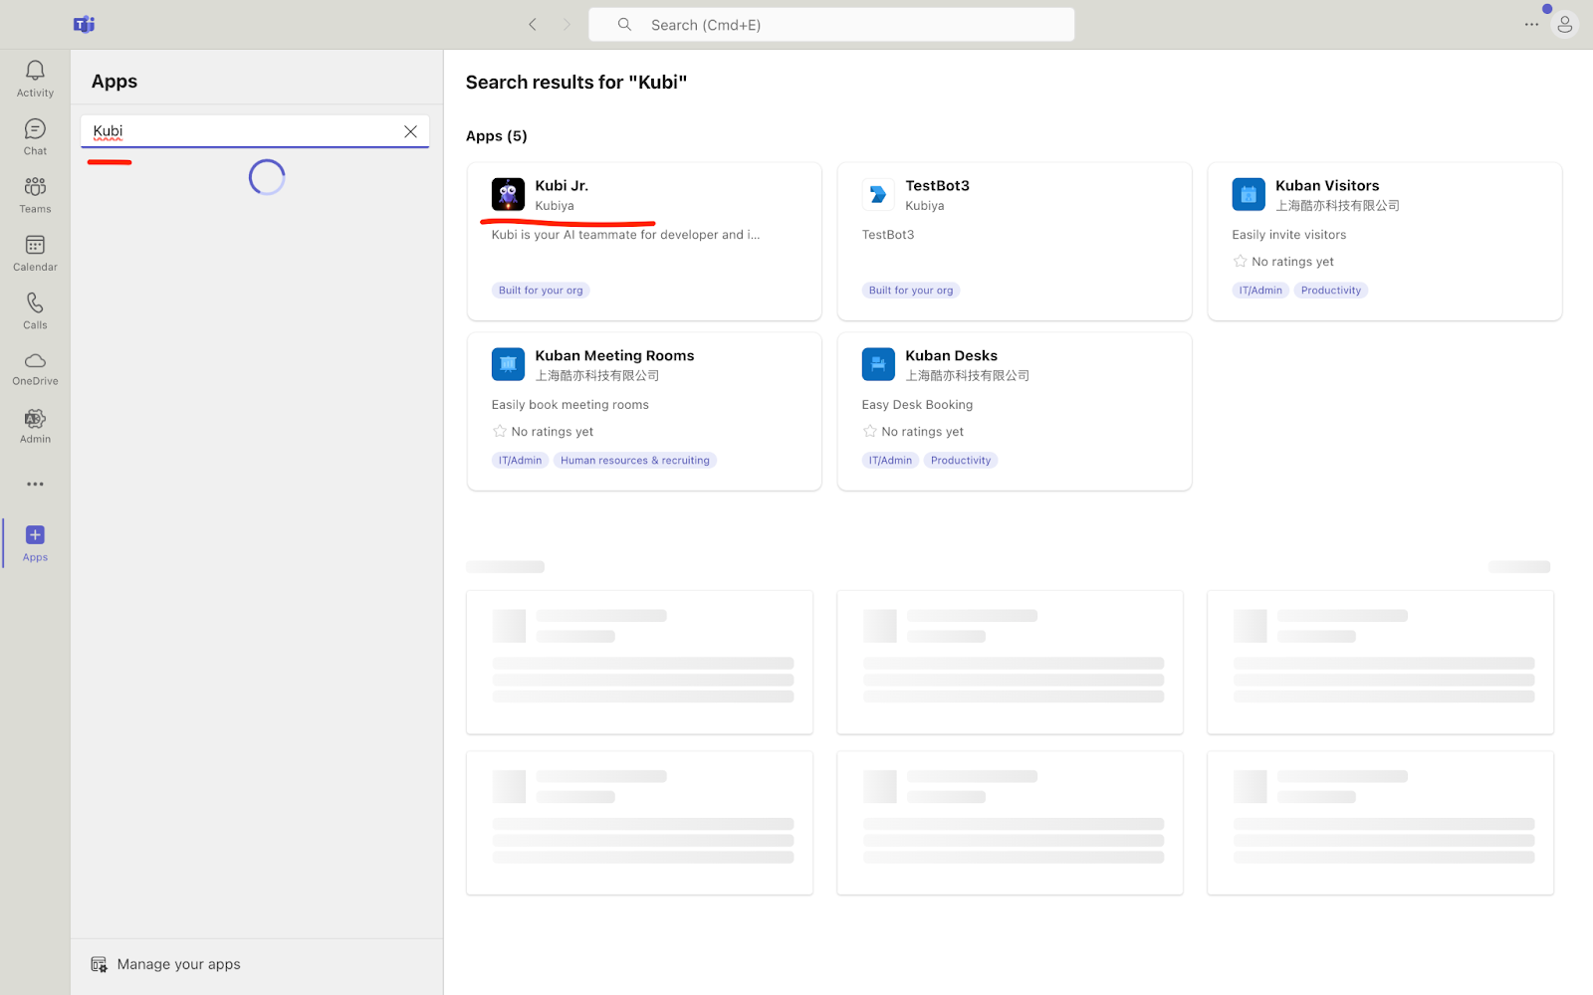Open the Kuban Meeting Rooms title
This screenshot has height=995, width=1593.
pos(614,356)
